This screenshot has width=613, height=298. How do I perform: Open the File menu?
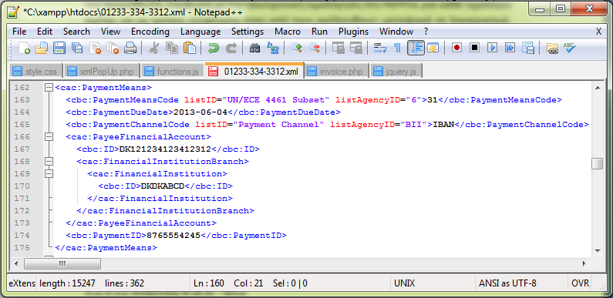(x=19, y=32)
